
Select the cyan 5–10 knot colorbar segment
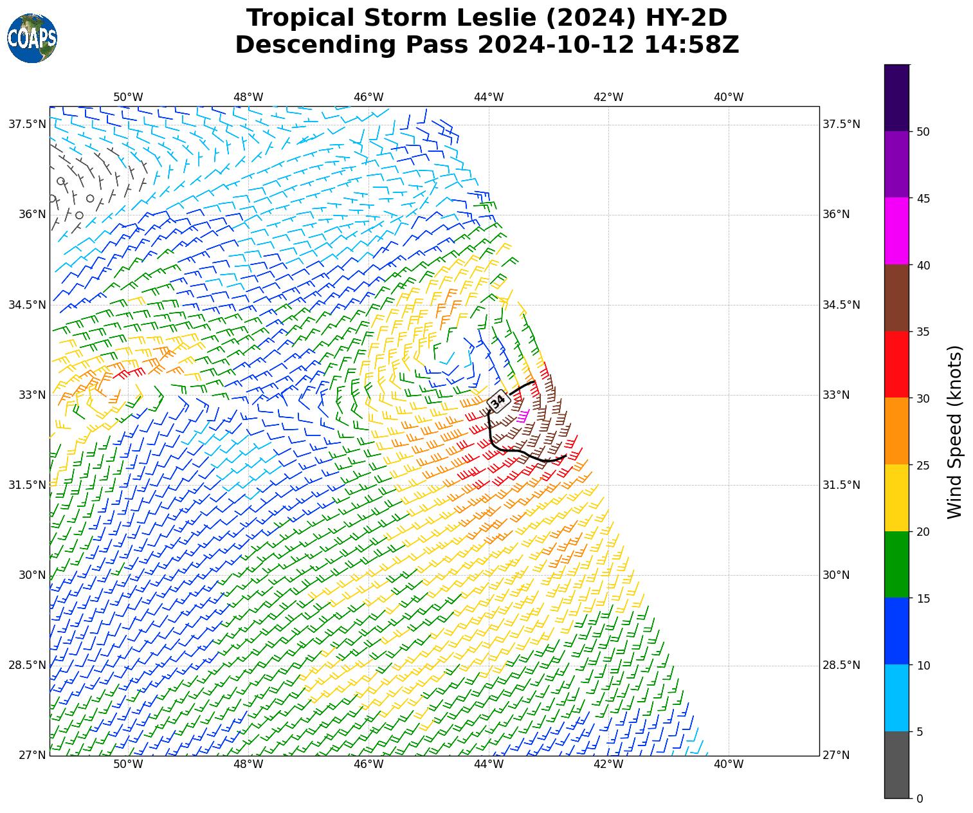(896, 698)
